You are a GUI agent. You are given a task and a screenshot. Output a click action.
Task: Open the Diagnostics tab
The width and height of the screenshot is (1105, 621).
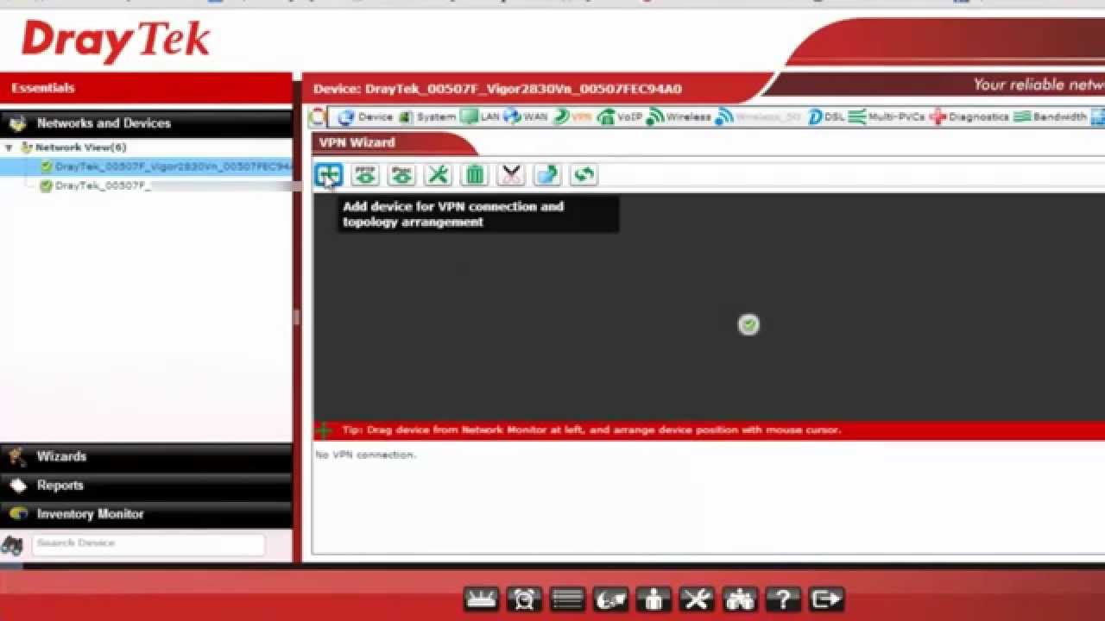[x=969, y=116]
